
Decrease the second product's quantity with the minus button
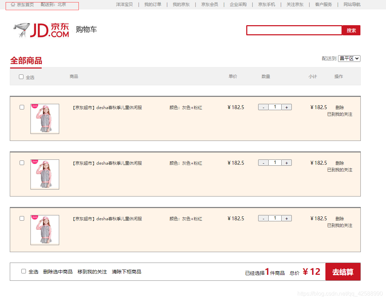tap(263, 163)
